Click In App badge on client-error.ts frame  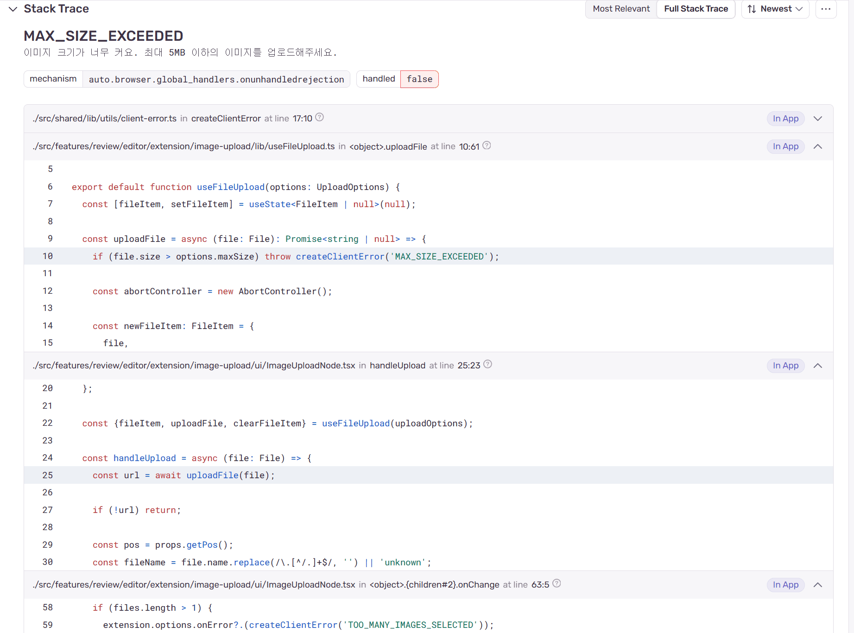click(785, 119)
